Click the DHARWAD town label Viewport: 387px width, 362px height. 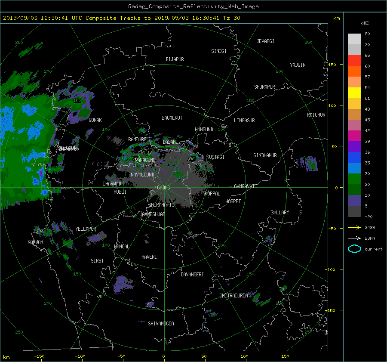112,184
